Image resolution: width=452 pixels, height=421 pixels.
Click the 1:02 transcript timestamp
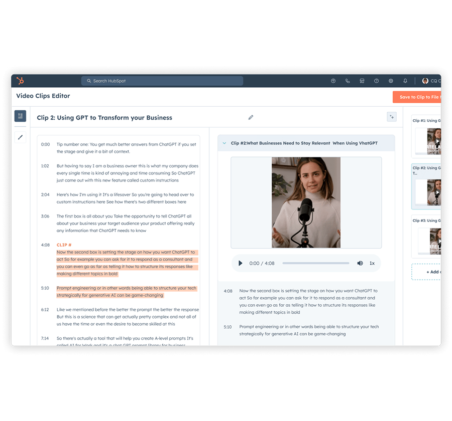[x=45, y=166]
